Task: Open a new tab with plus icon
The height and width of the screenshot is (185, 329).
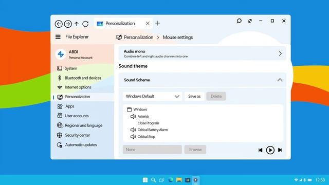Action: tap(158, 23)
